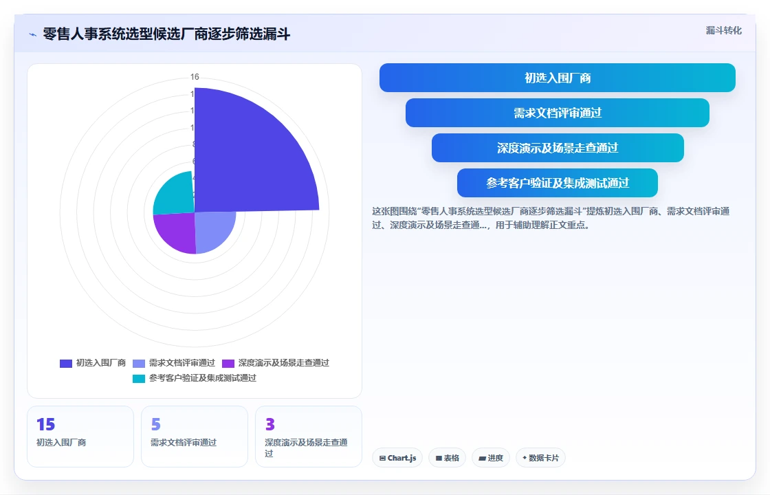Click the legend text 初选入围厂商
The height and width of the screenshot is (495, 770).
point(100,363)
